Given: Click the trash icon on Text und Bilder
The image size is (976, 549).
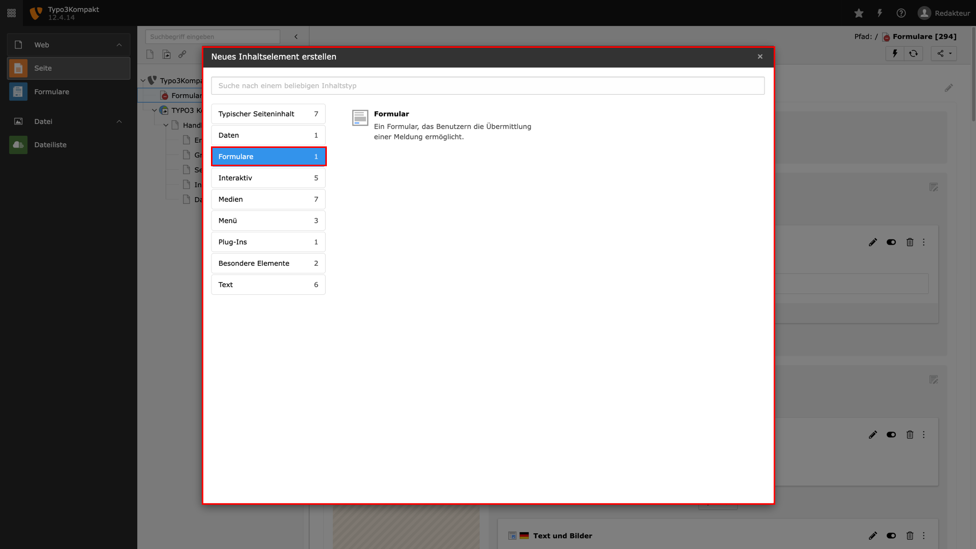Looking at the screenshot, I should [910, 536].
